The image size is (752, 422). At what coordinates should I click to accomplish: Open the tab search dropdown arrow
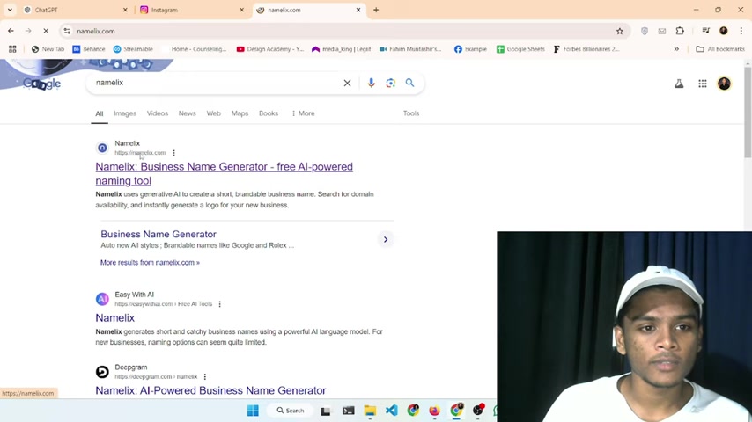[x=10, y=10]
